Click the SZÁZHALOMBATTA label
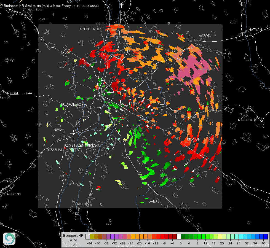This screenshot has height=248, width=270. (x=63, y=150)
